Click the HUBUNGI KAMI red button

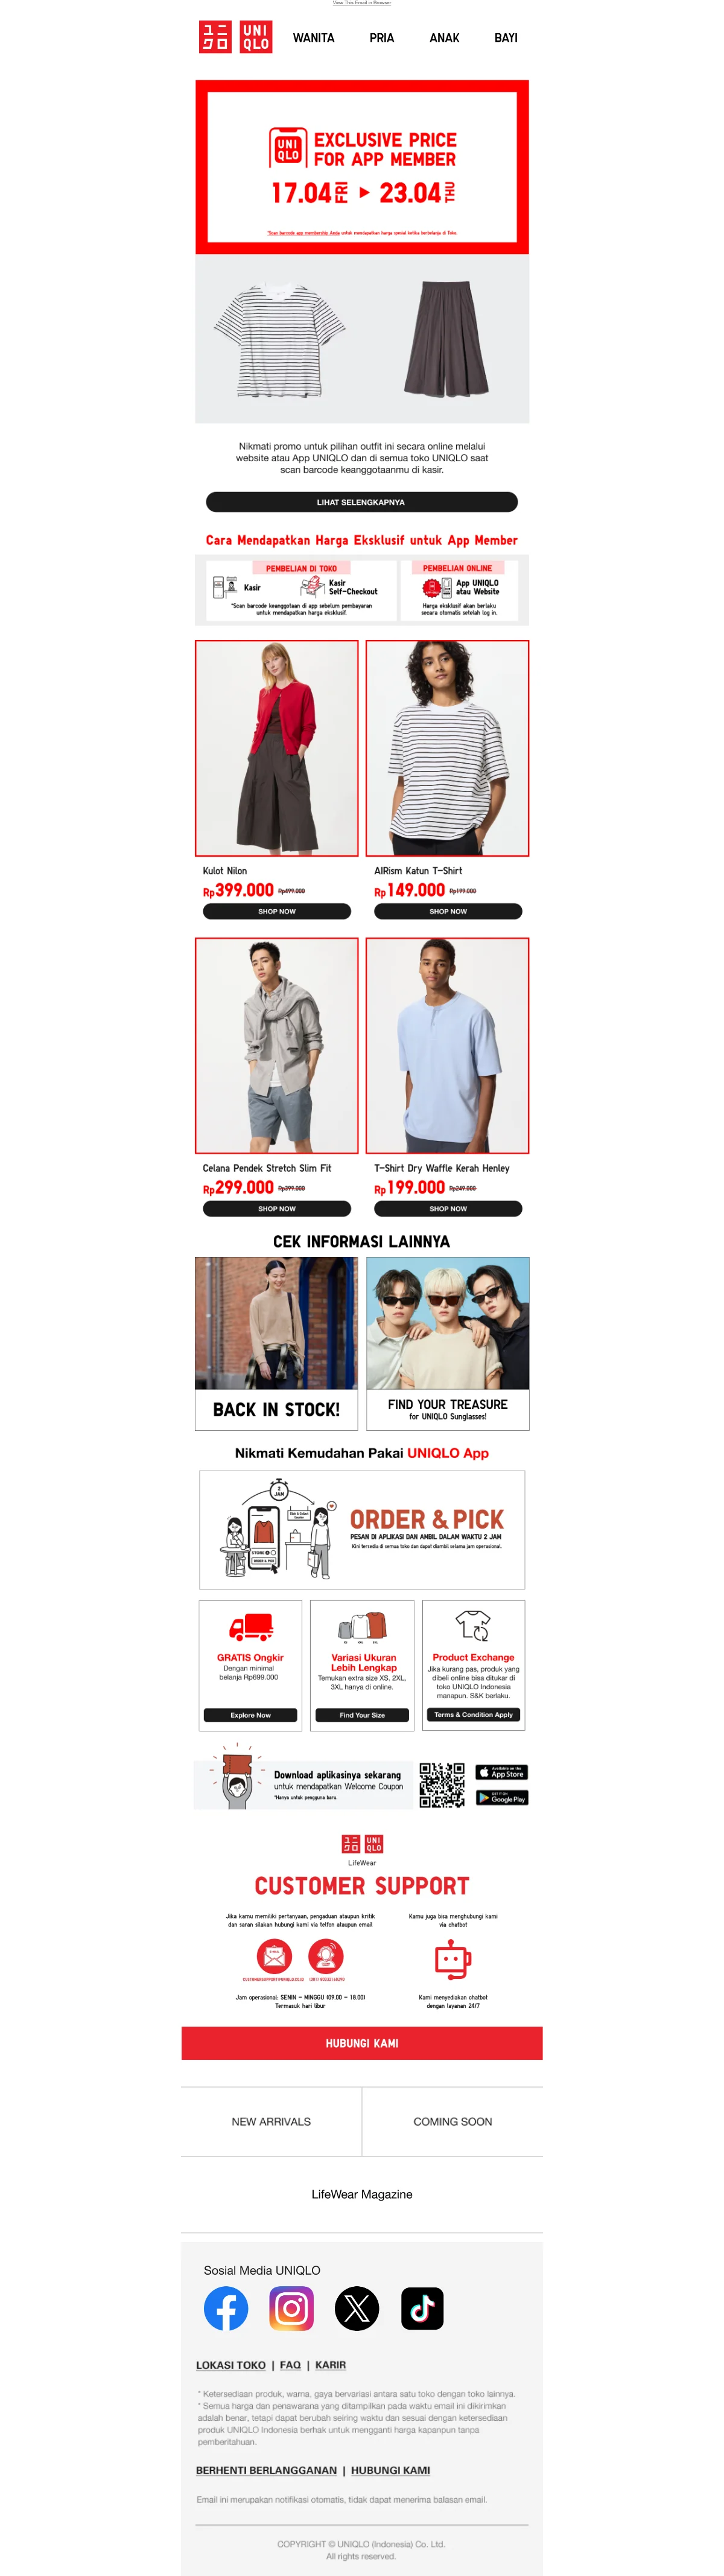pos(362,2043)
